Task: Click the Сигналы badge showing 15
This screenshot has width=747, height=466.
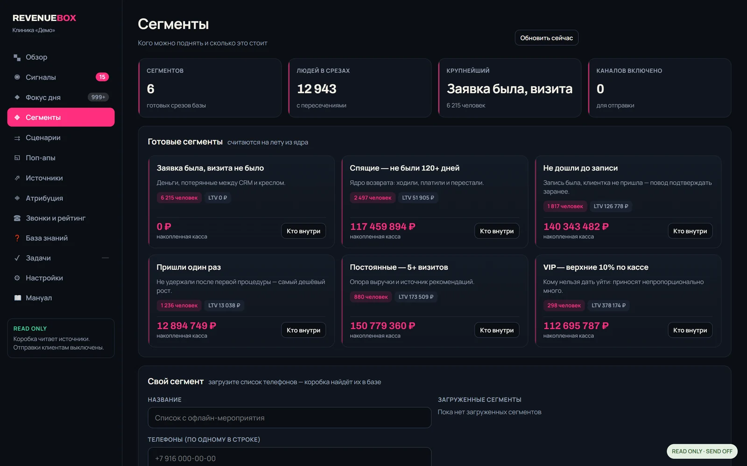Action: point(102,77)
